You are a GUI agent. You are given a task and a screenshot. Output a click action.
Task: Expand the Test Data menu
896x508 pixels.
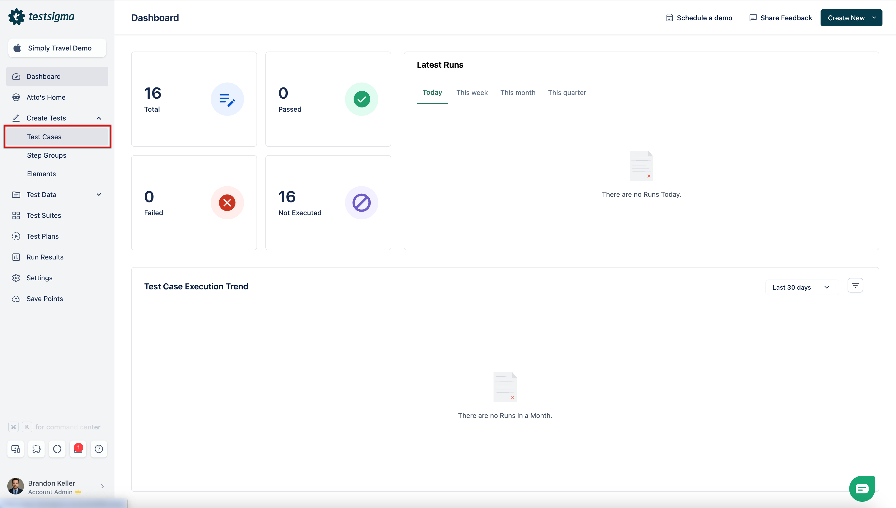(99, 195)
